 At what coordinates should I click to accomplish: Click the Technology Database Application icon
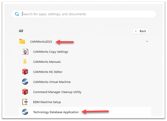[25, 112]
